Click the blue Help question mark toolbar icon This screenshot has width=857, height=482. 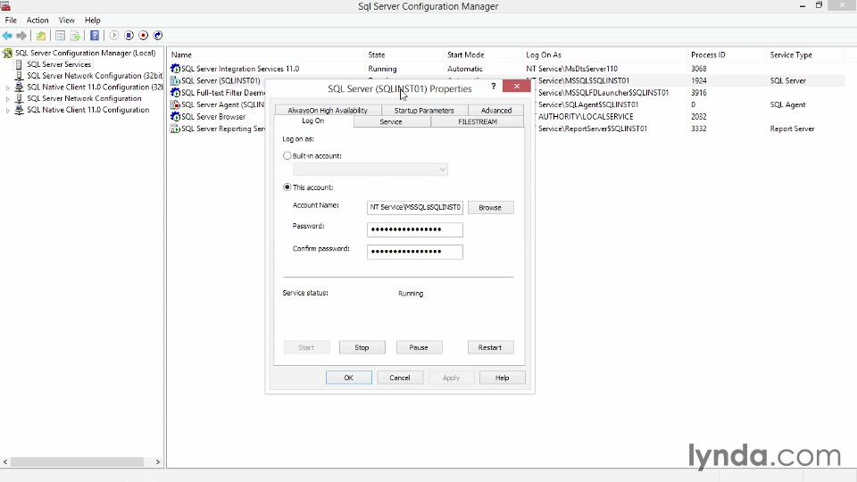coord(95,36)
